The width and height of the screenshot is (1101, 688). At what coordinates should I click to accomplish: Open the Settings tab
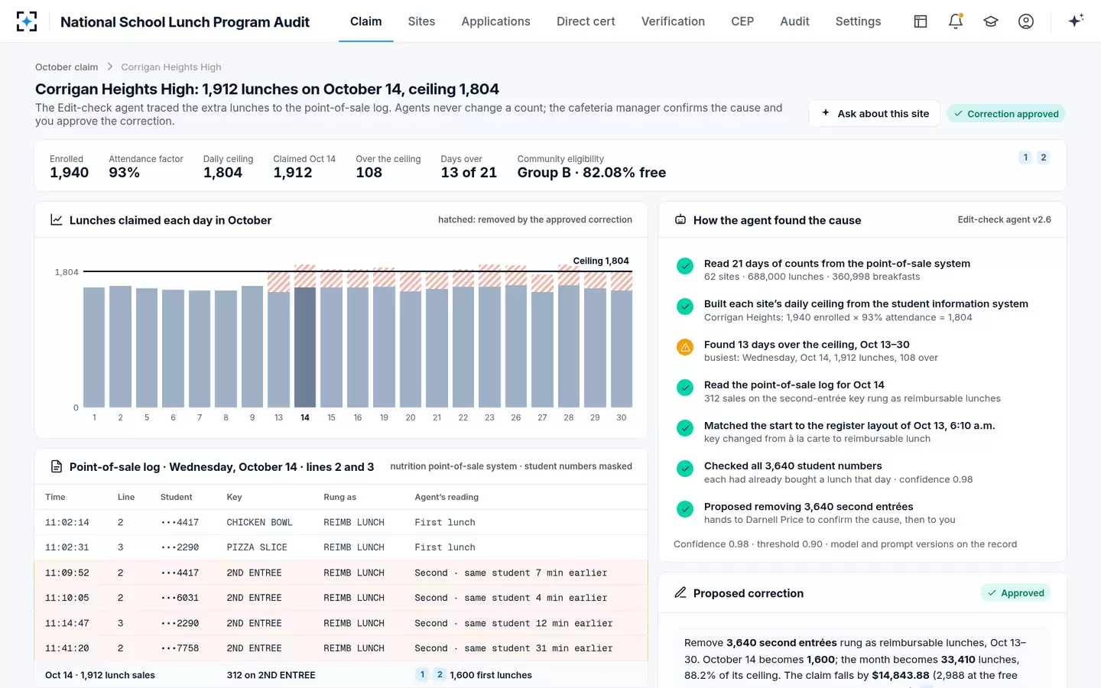point(858,21)
